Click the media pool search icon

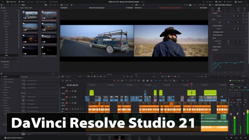pyautogui.click(x=51, y=5)
